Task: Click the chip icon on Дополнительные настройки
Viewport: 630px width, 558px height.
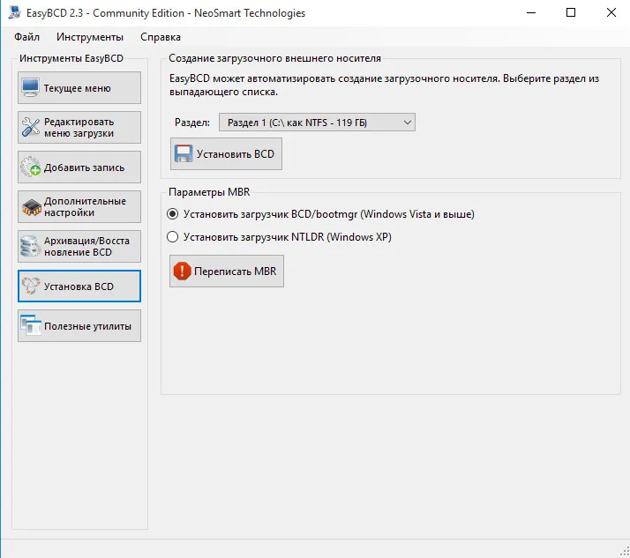Action: (32, 207)
